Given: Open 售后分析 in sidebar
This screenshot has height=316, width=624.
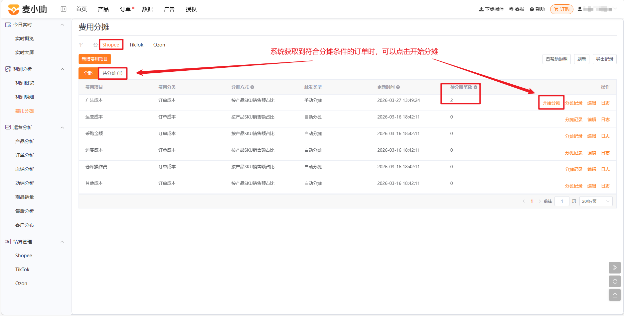Looking at the screenshot, I should click(x=25, y=211).
